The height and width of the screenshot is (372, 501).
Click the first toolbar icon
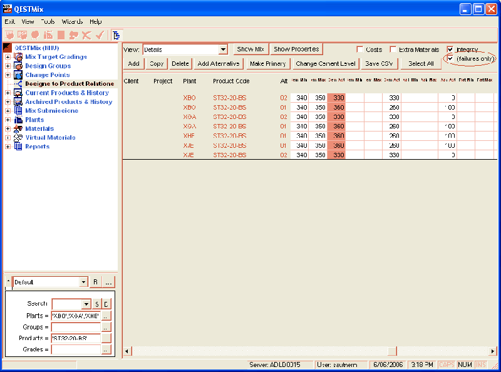(9, 34)
